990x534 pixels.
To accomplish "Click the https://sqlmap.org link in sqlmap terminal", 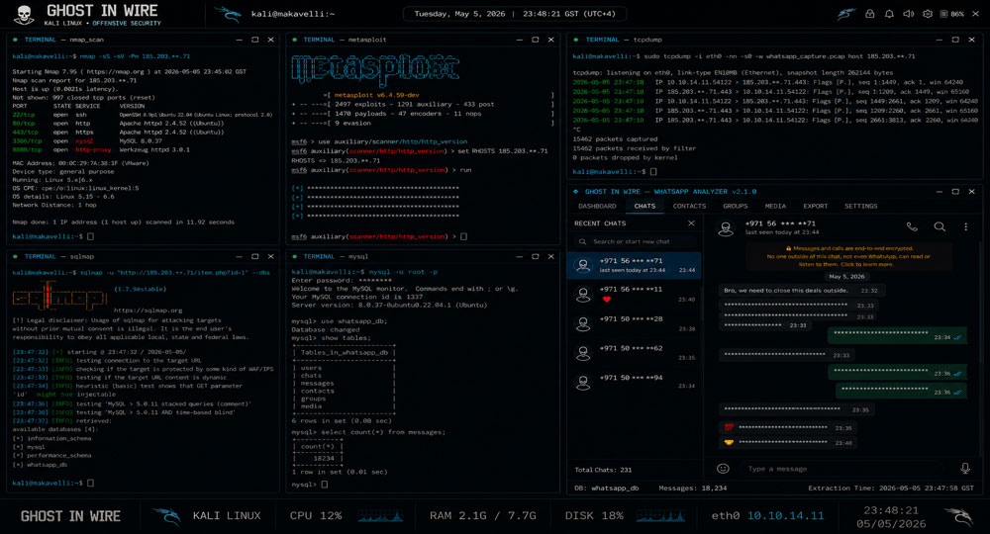I will click(x=148, y=311).
